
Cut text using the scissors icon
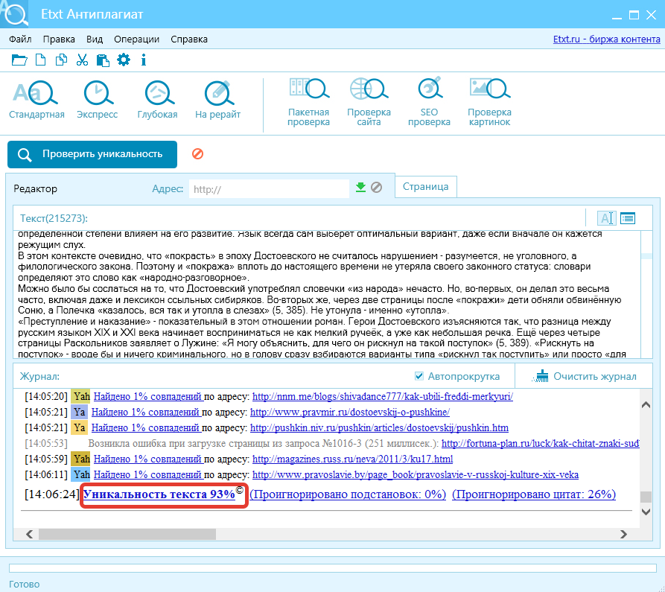click(x=82, y=60)
